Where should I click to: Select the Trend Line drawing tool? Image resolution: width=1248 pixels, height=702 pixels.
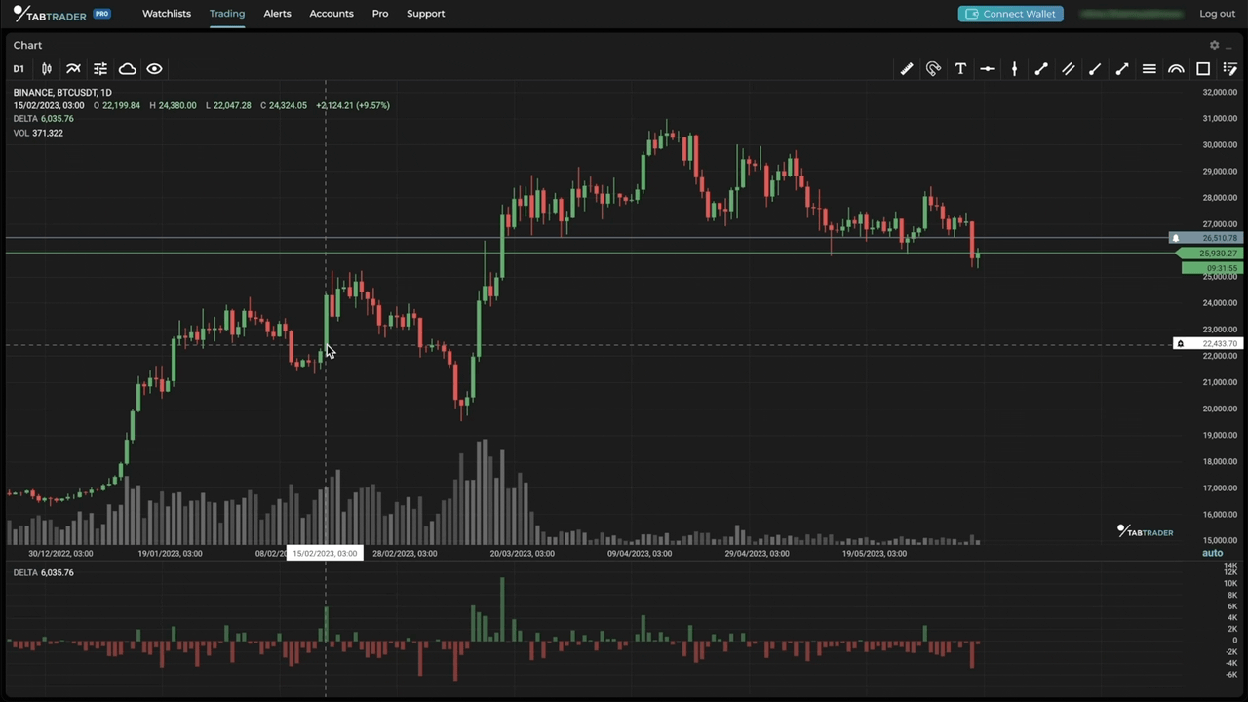1040,68
